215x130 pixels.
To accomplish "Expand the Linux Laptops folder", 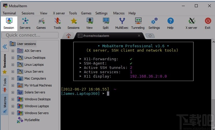I will [13, 65].
